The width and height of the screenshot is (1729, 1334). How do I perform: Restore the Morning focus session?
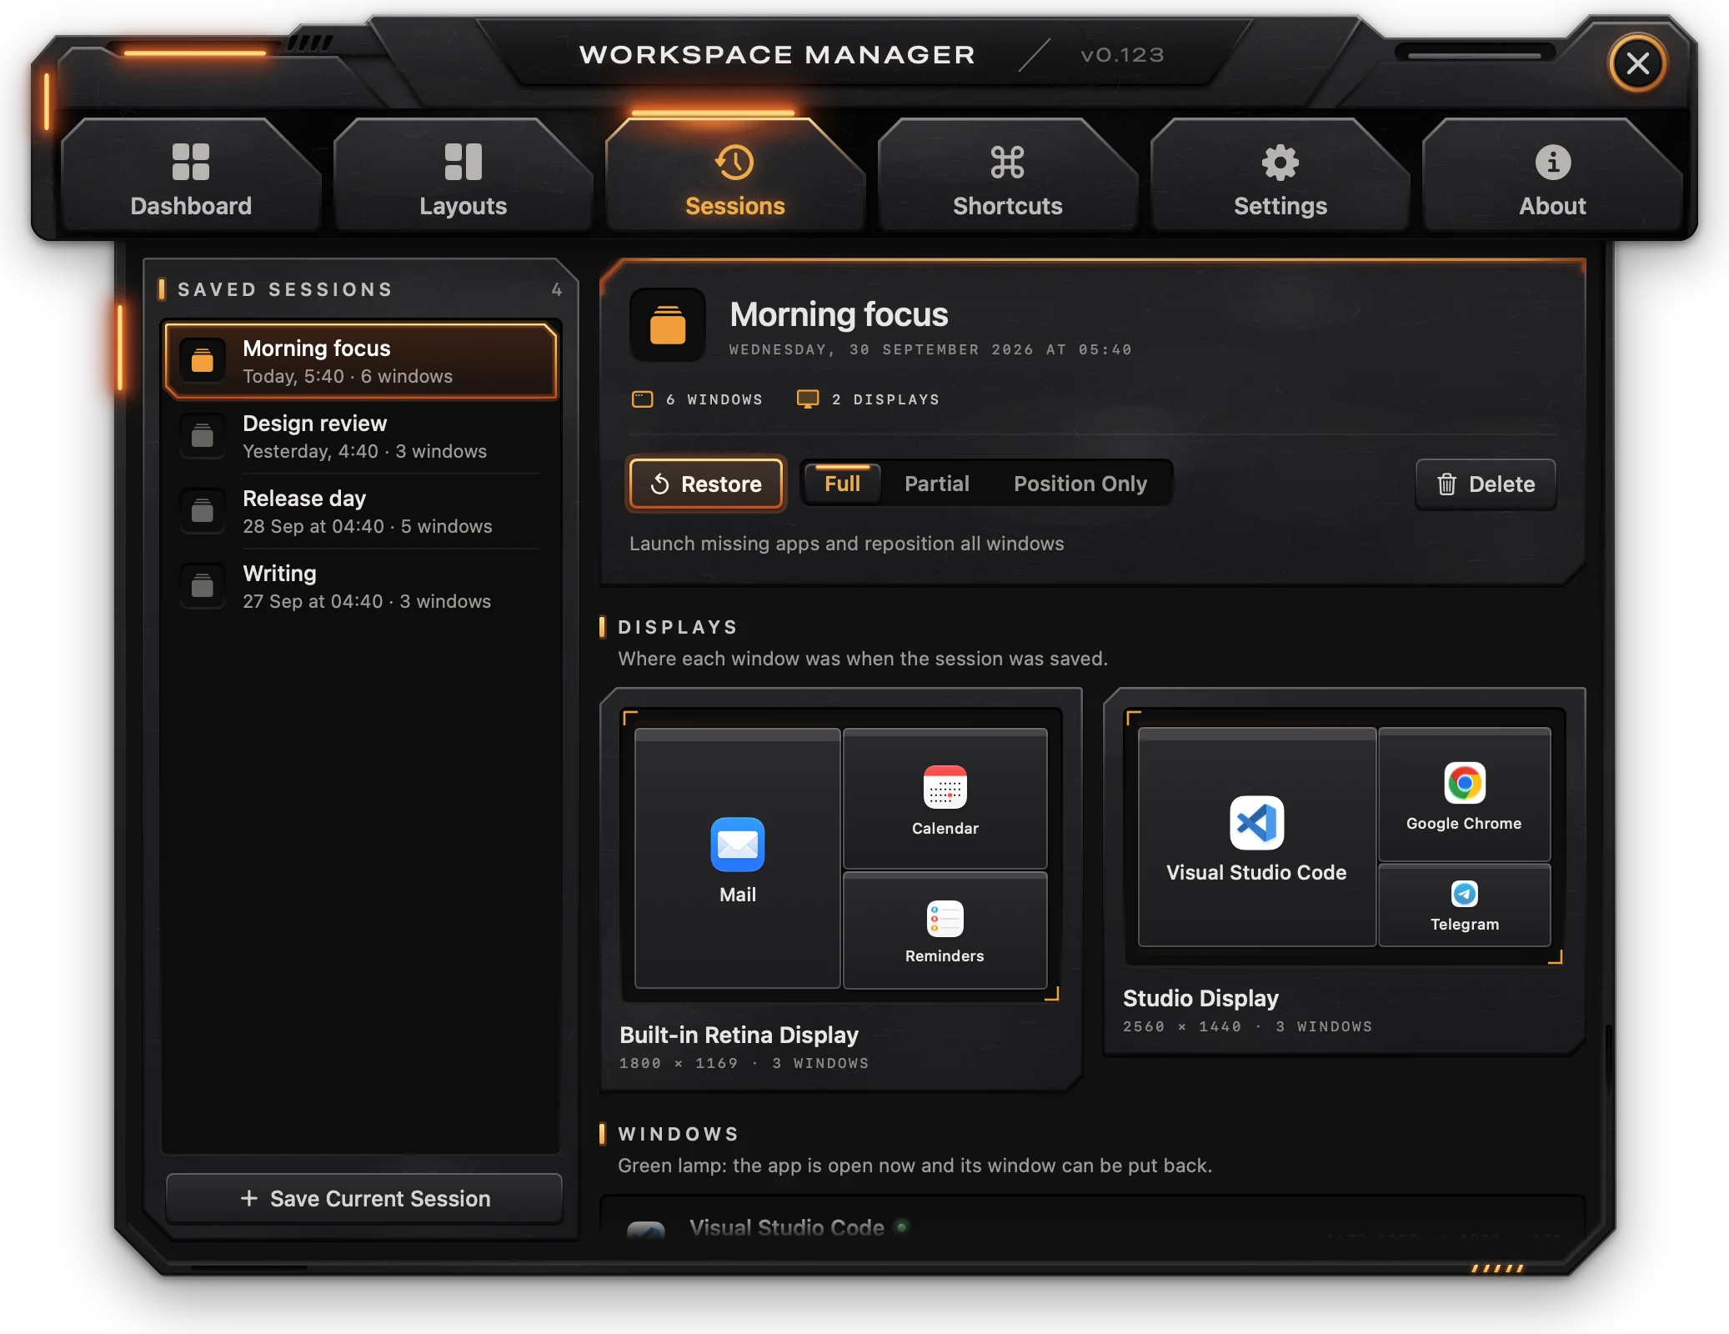click(706, 484)
